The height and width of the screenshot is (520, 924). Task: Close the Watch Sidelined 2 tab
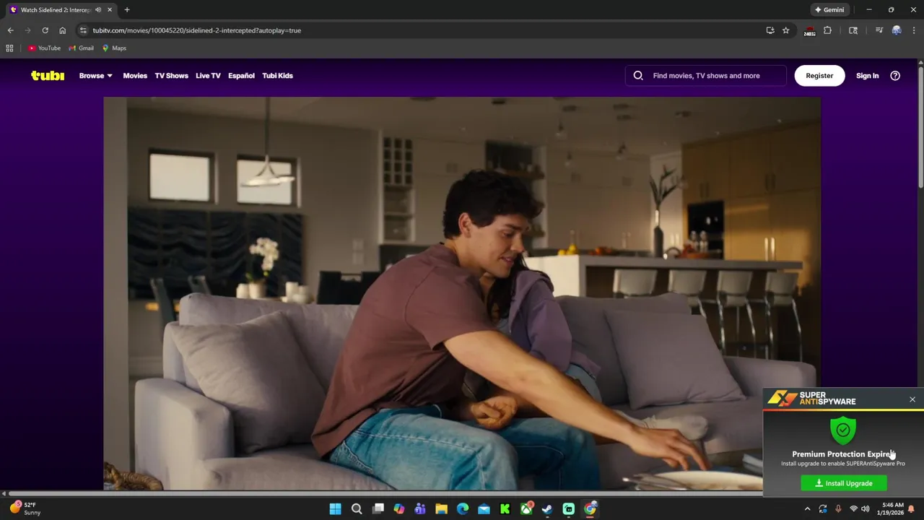110,10
